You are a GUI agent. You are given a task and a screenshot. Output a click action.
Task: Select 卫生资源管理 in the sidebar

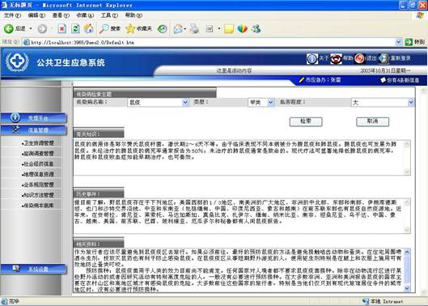[x=38, y=143]
